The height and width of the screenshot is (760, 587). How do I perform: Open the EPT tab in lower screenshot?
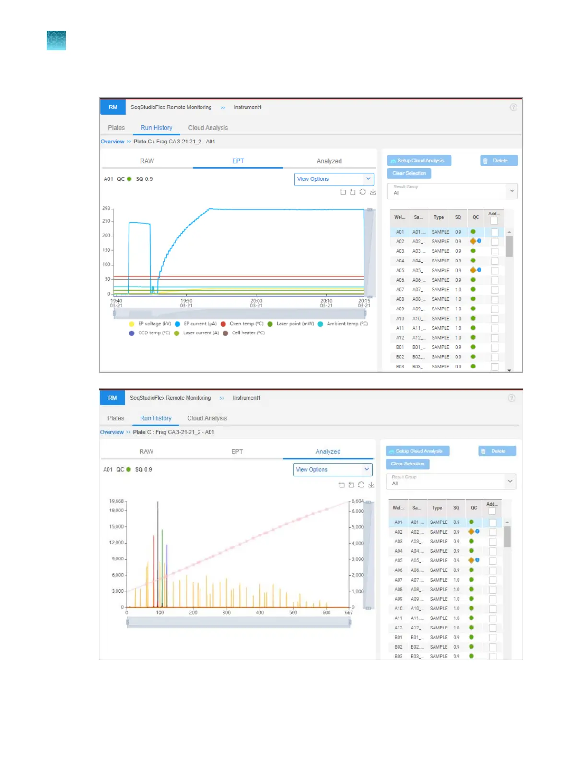237,451
